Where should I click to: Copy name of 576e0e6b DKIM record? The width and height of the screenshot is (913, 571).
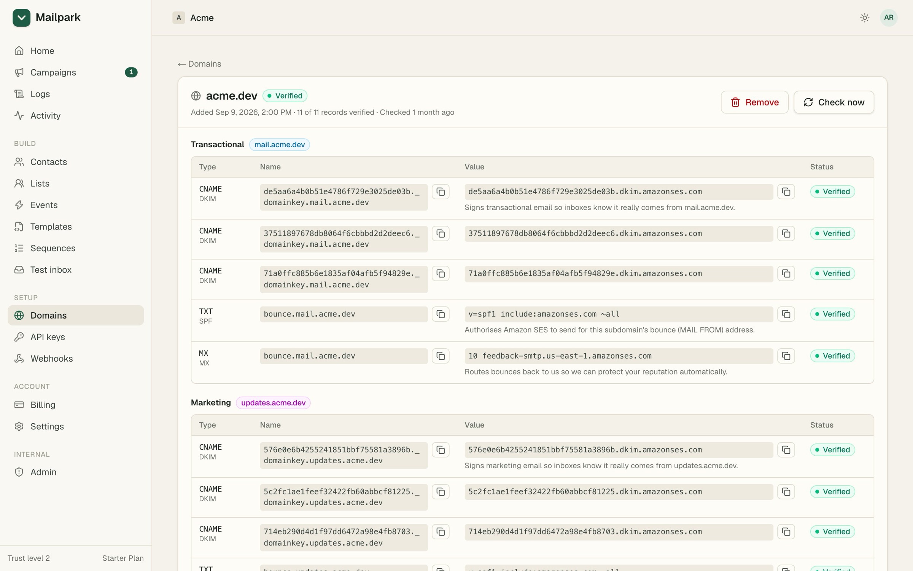(441, 450)
